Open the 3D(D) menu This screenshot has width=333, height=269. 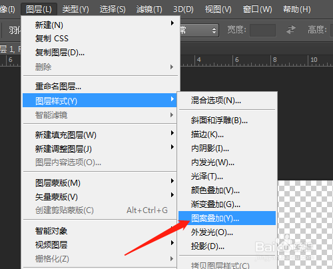pos(183,9)
